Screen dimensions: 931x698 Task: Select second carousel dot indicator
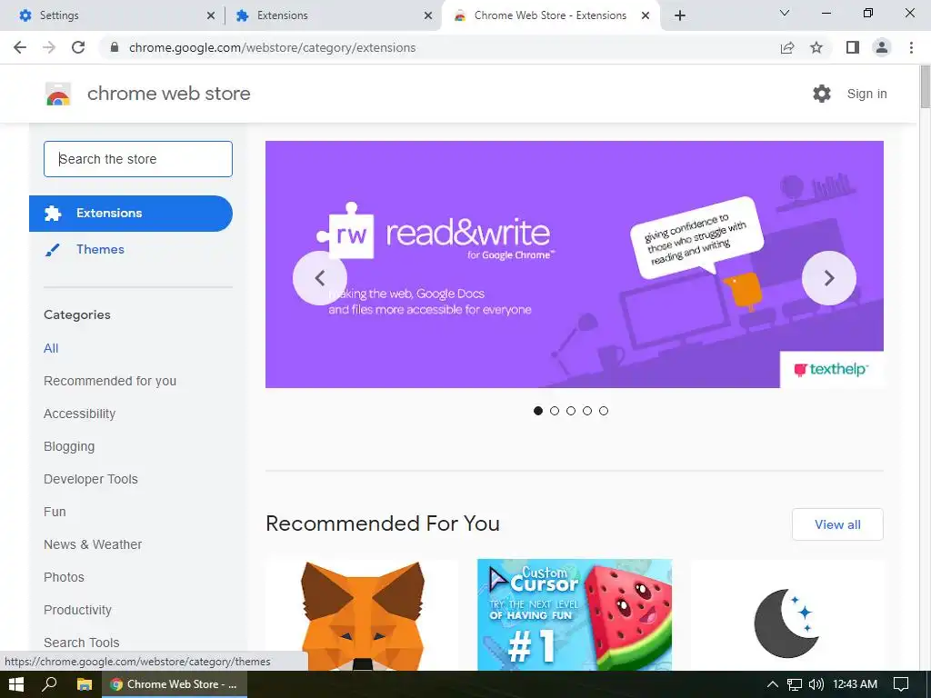click(x=555, y=411)
